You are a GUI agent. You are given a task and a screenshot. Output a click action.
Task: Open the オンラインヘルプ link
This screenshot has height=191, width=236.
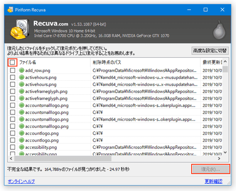[21, 181]
